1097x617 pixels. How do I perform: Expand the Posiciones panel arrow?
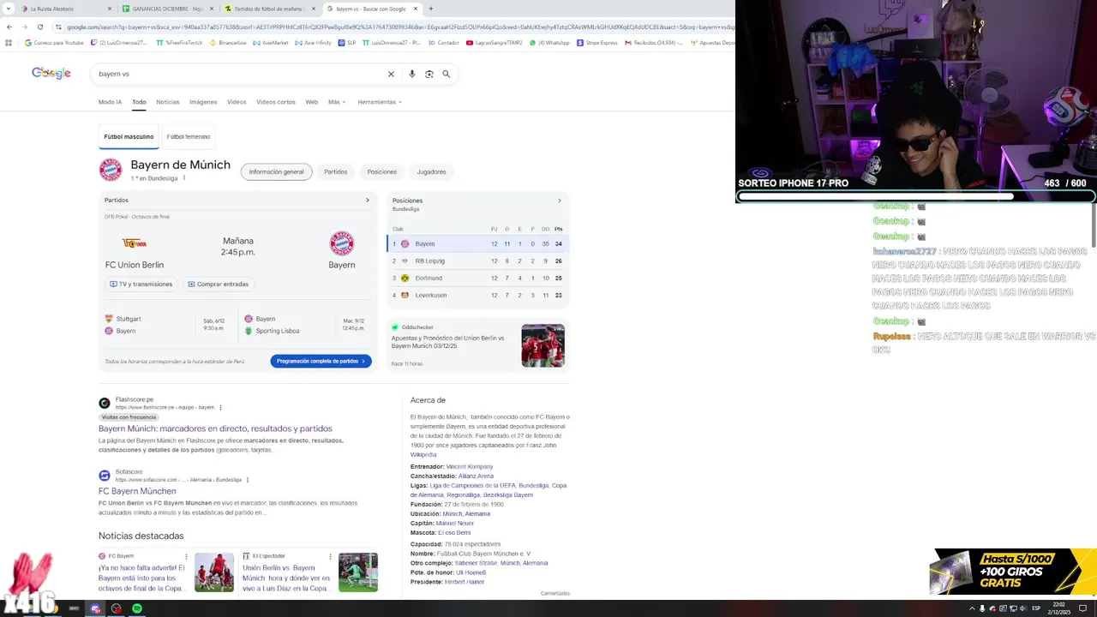pyautogui.click(x=560, y=201)
